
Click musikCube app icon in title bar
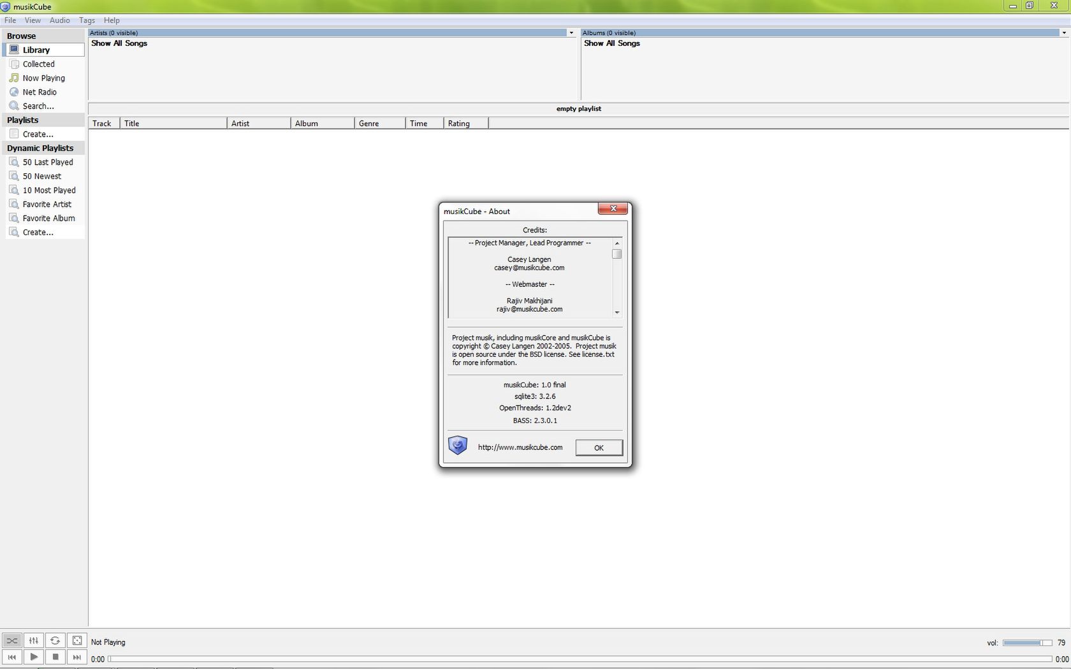tap(6, 6)
